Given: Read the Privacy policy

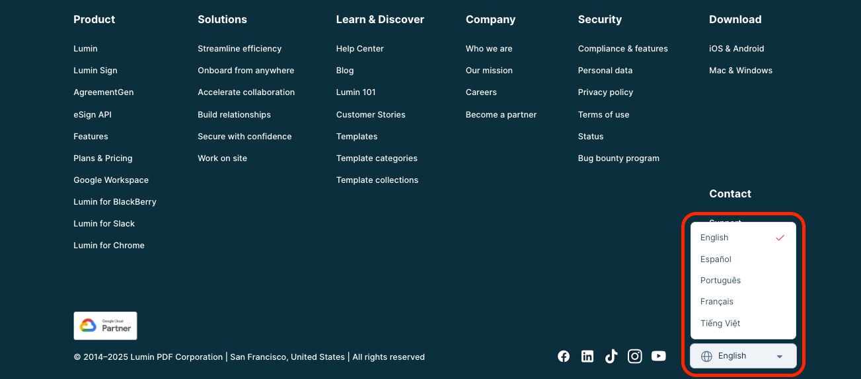Looking at the screenshot, I should [605, 92].
